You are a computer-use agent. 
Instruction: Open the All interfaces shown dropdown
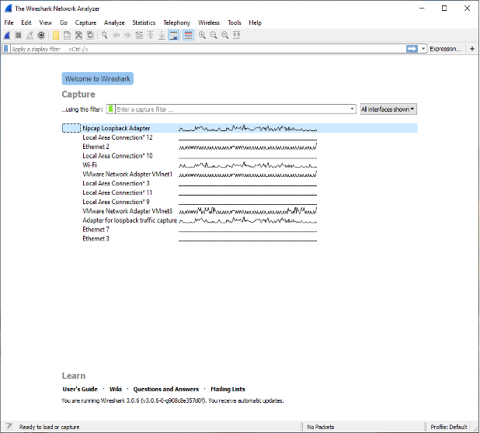tap(388, 109)
